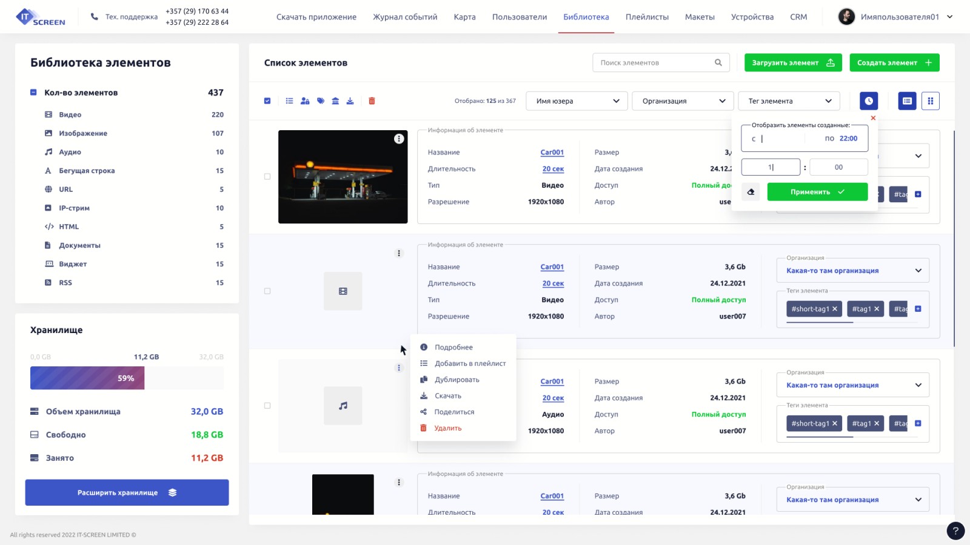Viewport: 970px width, 545px height.
Task: Click the tags icon in toolbar
Action: point(321,101)
